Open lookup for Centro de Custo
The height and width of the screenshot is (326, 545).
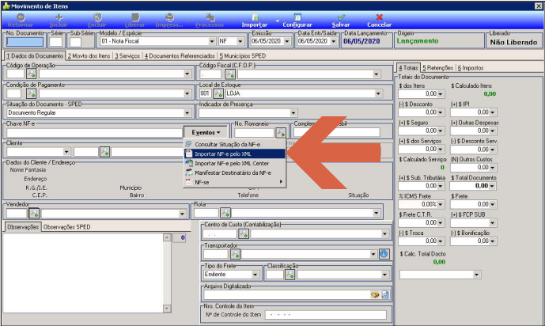tap(244, 234)
